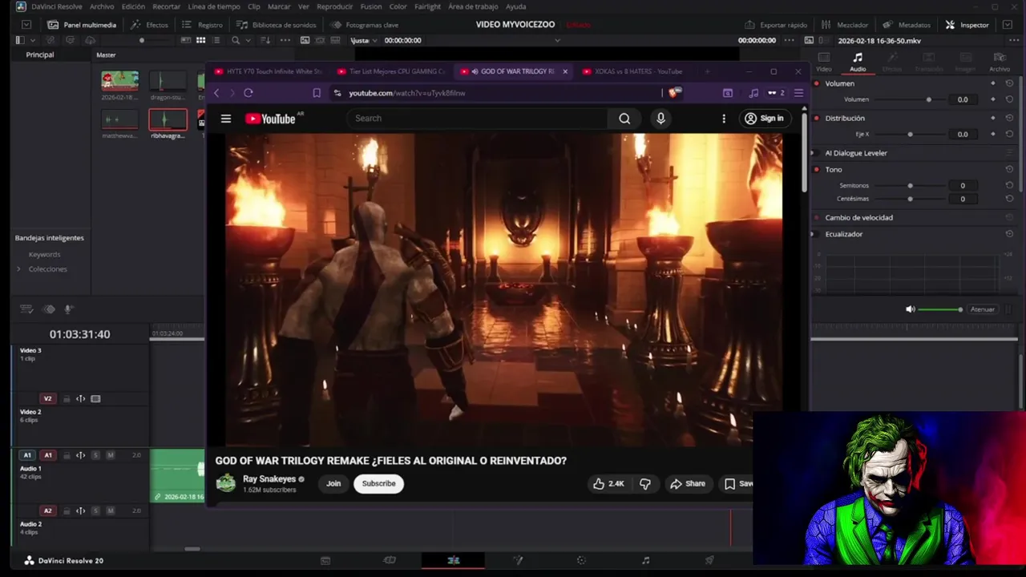Screen dimensions: 1026x577
Task: Click the YouTube hamburger guide menu
Action: coord(226,119)
